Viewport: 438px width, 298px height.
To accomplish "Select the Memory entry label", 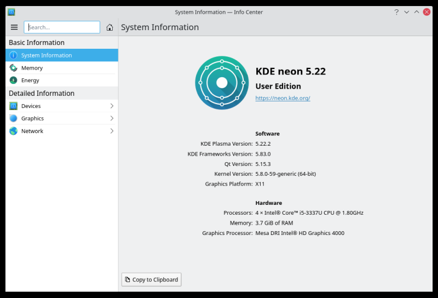I will point(32,68).
